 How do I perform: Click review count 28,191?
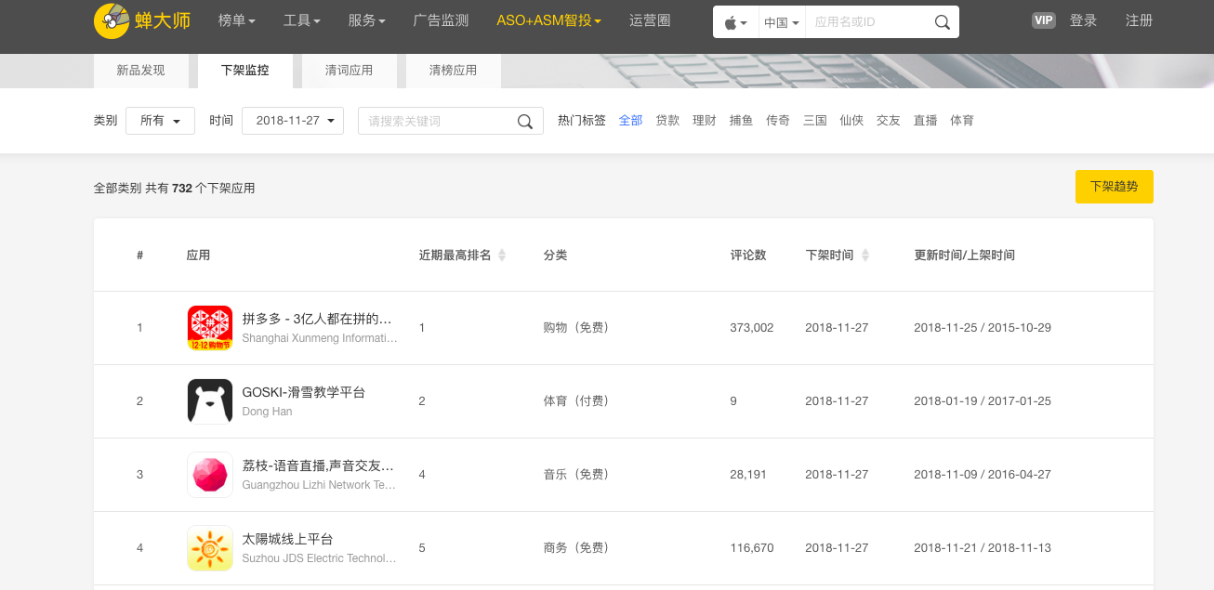[748, 475]
